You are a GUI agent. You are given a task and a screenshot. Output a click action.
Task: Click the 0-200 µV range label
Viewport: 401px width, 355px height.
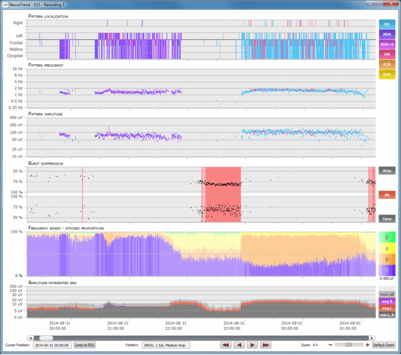(387, 279)
